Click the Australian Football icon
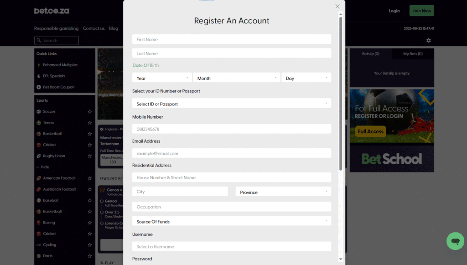This screenshot has width=467, height=265. pyautogui.click(x=39, y=189)
